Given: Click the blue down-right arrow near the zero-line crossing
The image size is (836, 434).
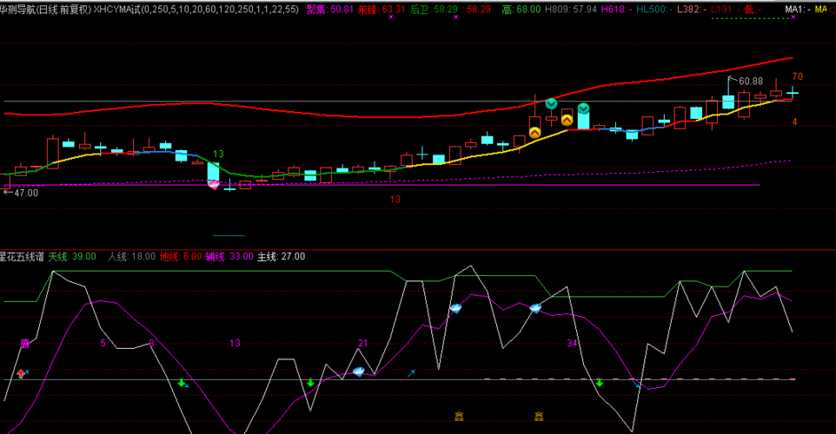Looking at the screenshot, I should [636, 384].
